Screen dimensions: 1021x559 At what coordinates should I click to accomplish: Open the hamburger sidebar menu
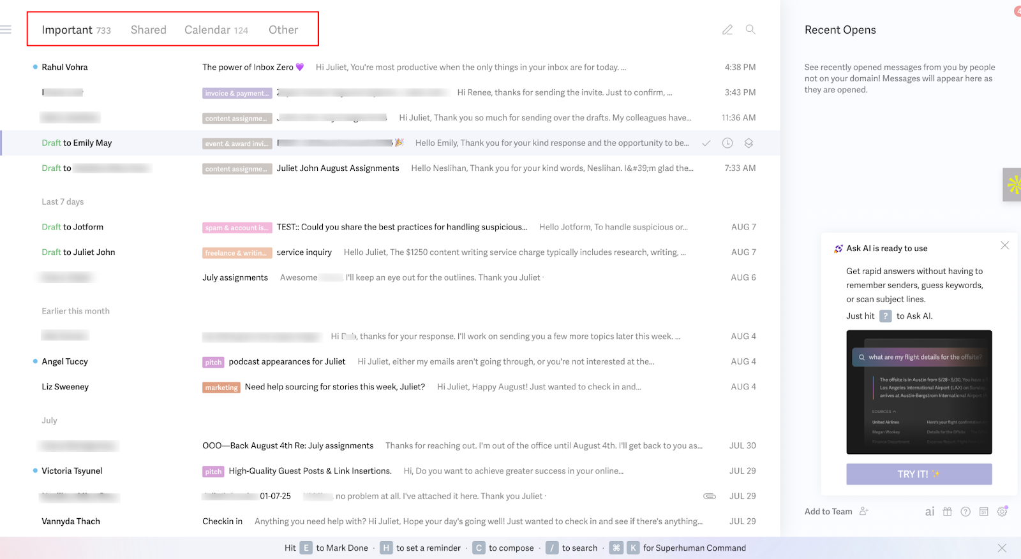tap(6, 29)
